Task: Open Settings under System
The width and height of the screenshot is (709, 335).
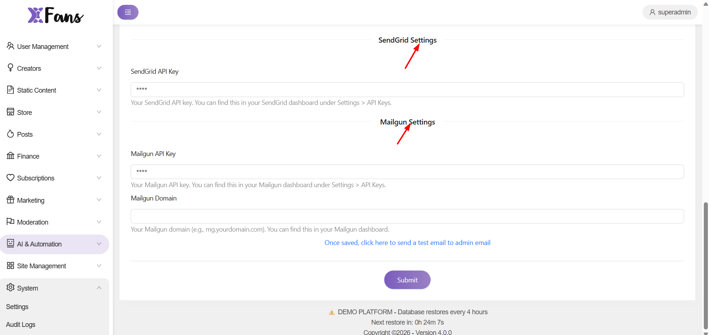Action: pyautogui.click(x=17, y=307)
